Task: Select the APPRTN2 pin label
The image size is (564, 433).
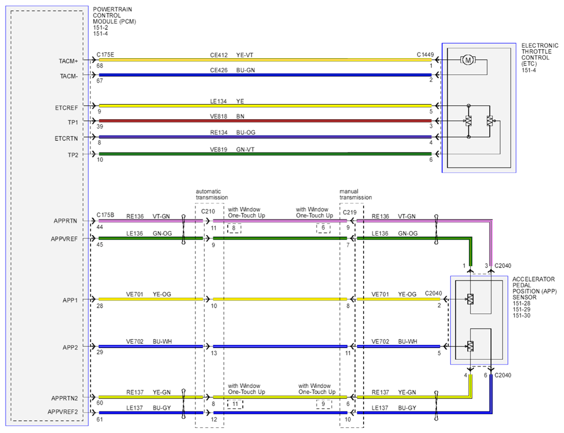Action: tap(64, 398)
